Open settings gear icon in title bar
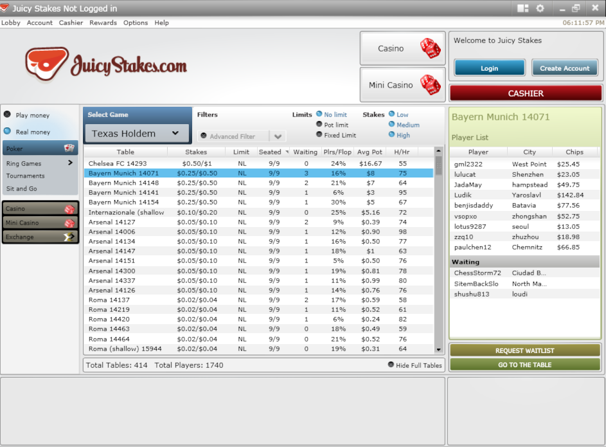The image size is (606, 447). (x=540, y=8)
